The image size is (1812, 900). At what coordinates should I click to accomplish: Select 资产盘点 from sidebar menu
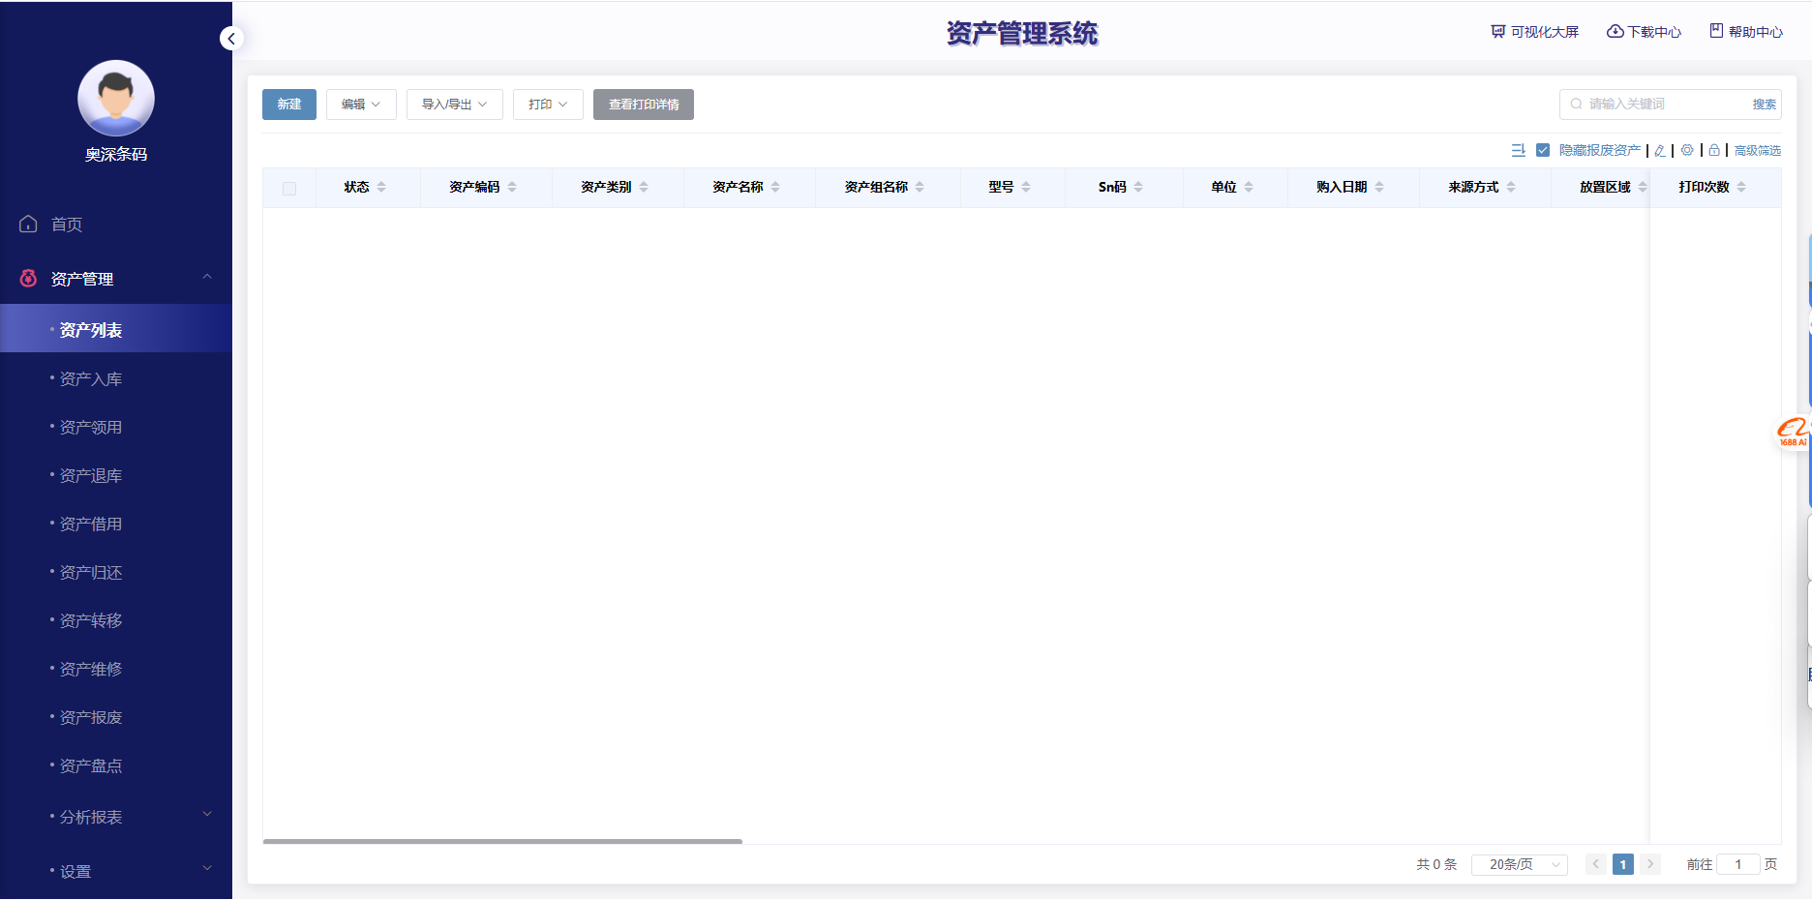click(x=91, y=766)
